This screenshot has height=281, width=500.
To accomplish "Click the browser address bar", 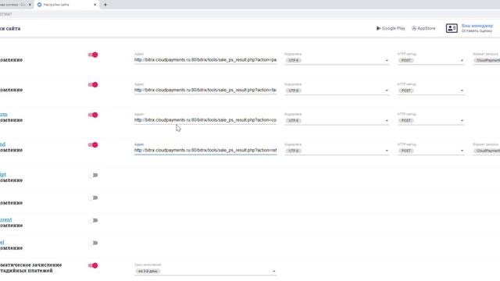I will click(250, 14).
